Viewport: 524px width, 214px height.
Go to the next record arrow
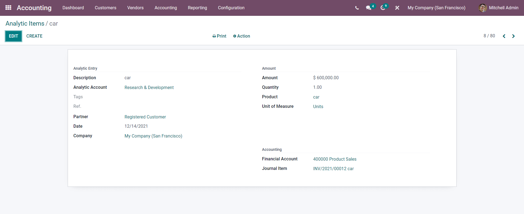[513, 36]
